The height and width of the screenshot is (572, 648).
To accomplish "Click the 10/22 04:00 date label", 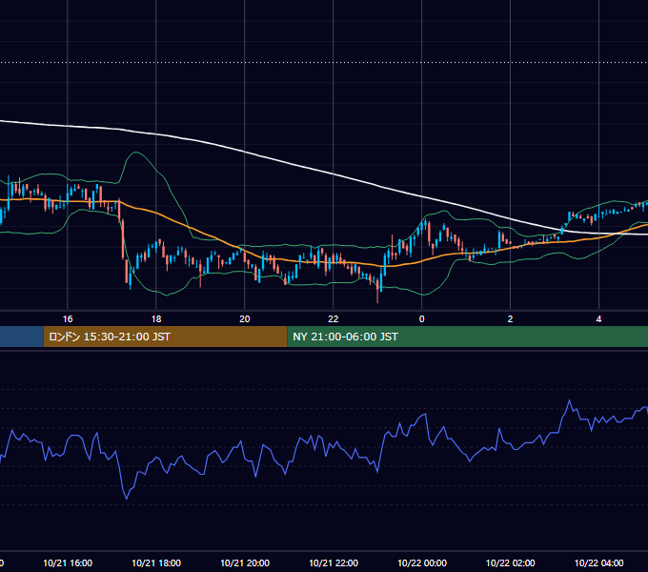I will coord(598,562).
